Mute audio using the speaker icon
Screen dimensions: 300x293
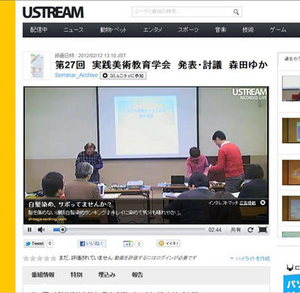[x=41, y=229]
